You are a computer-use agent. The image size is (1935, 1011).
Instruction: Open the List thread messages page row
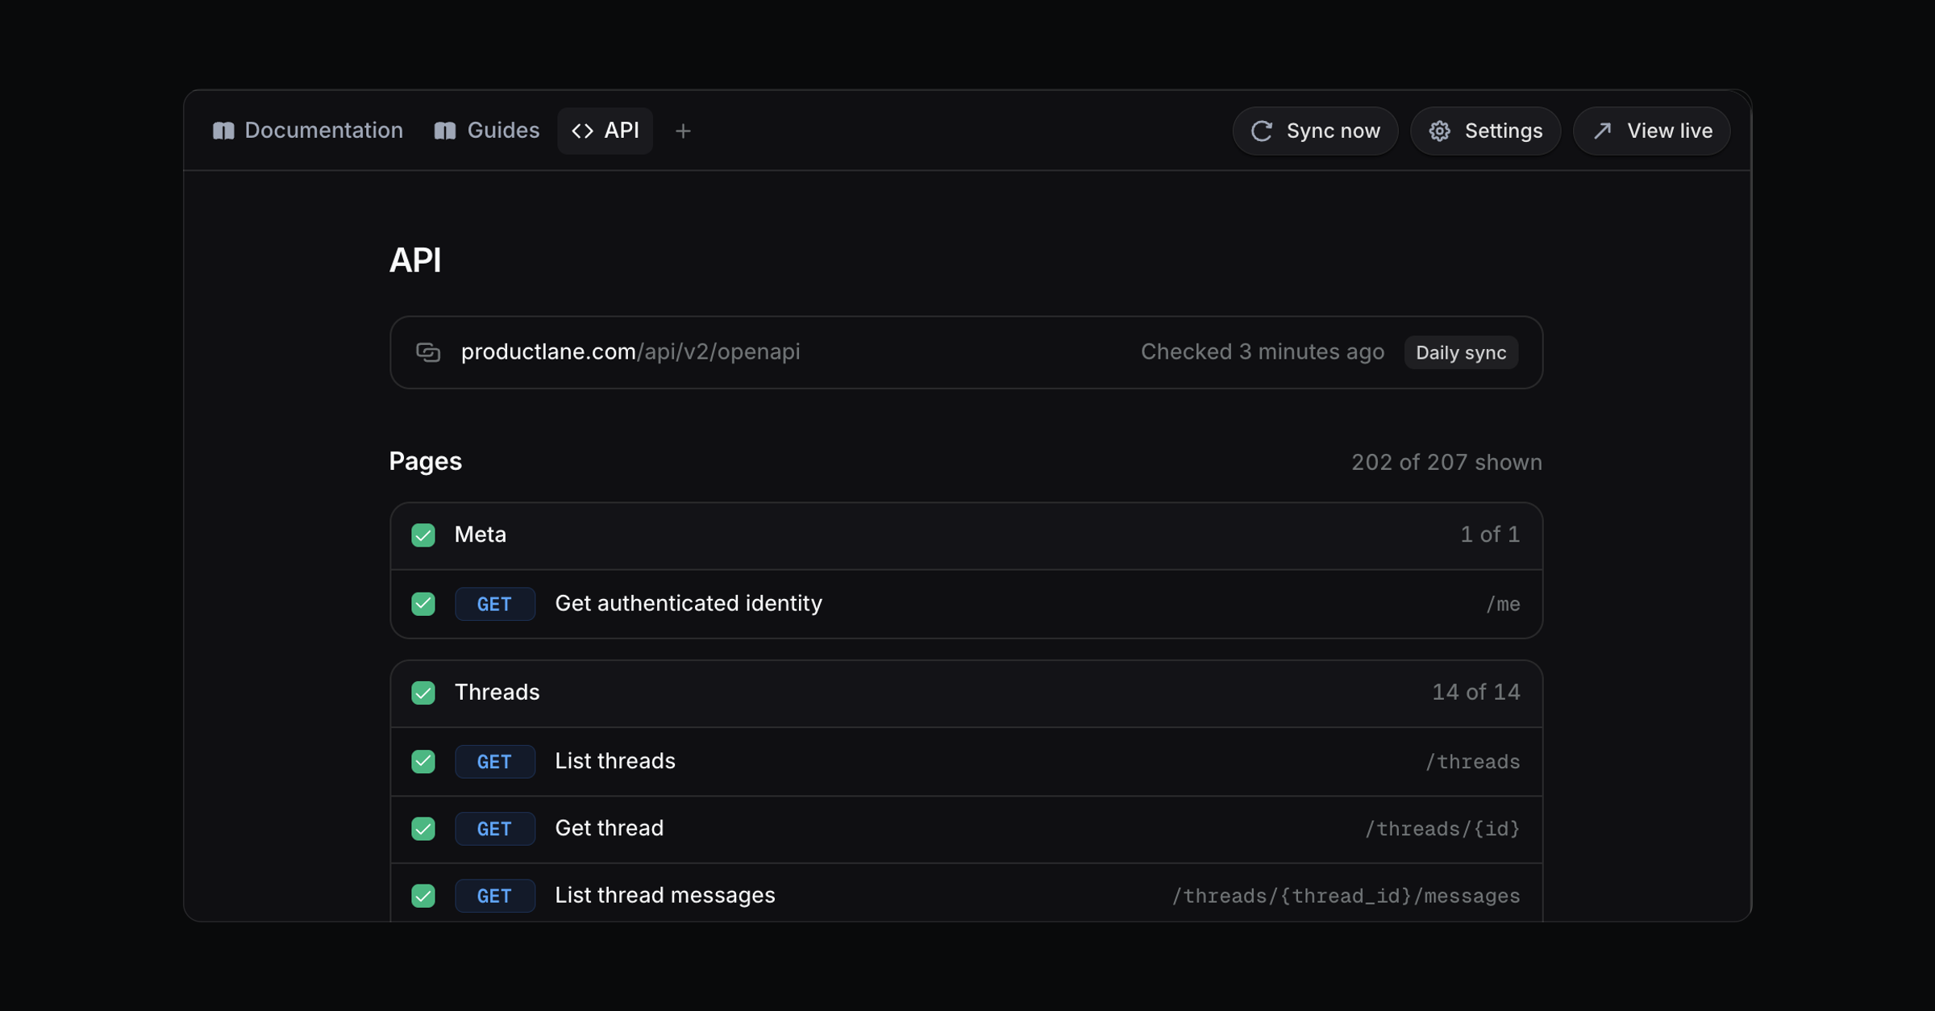966,893
